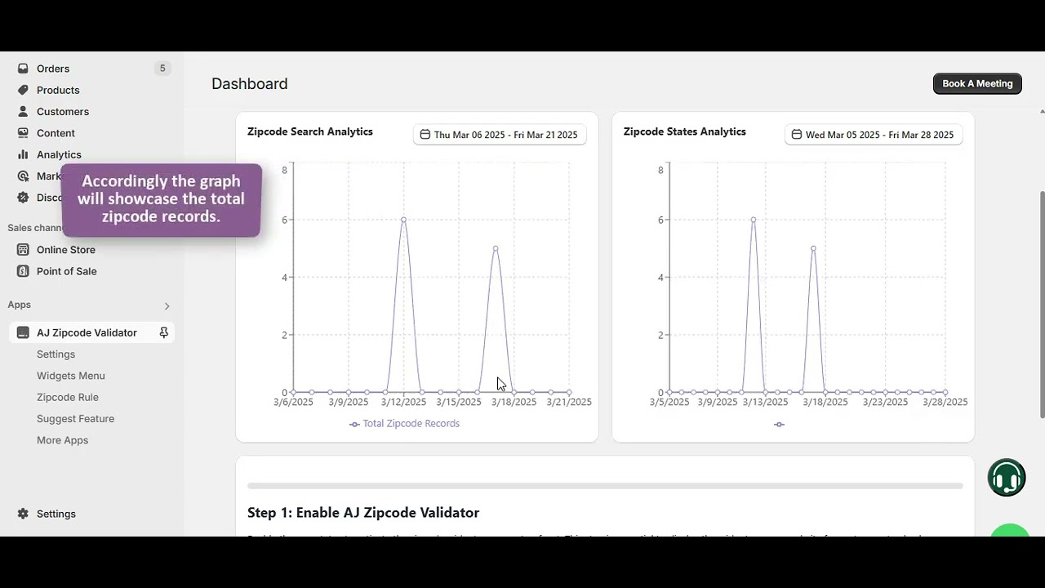The height and width of the screenshot is (588, 1045).
Task: Open More Apps link
Action: pos(62,440)
